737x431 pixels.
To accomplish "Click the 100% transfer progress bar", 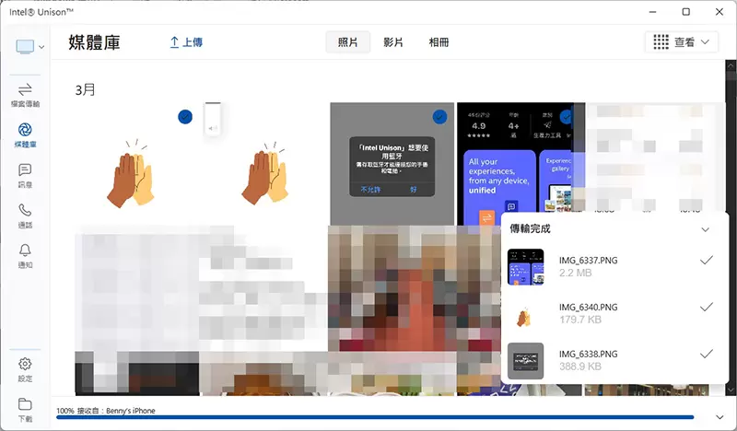I will click(x=375, y=417).
